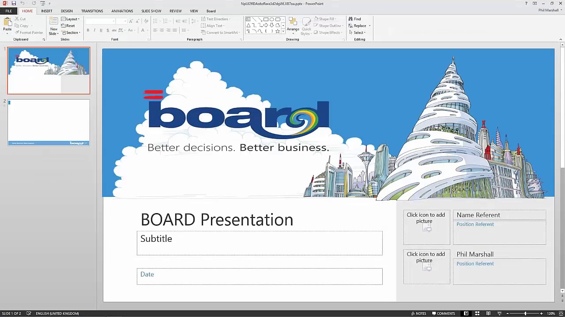Toggle the Comments pane
This screenshot has width=565, height=317.
click(444, 313)
